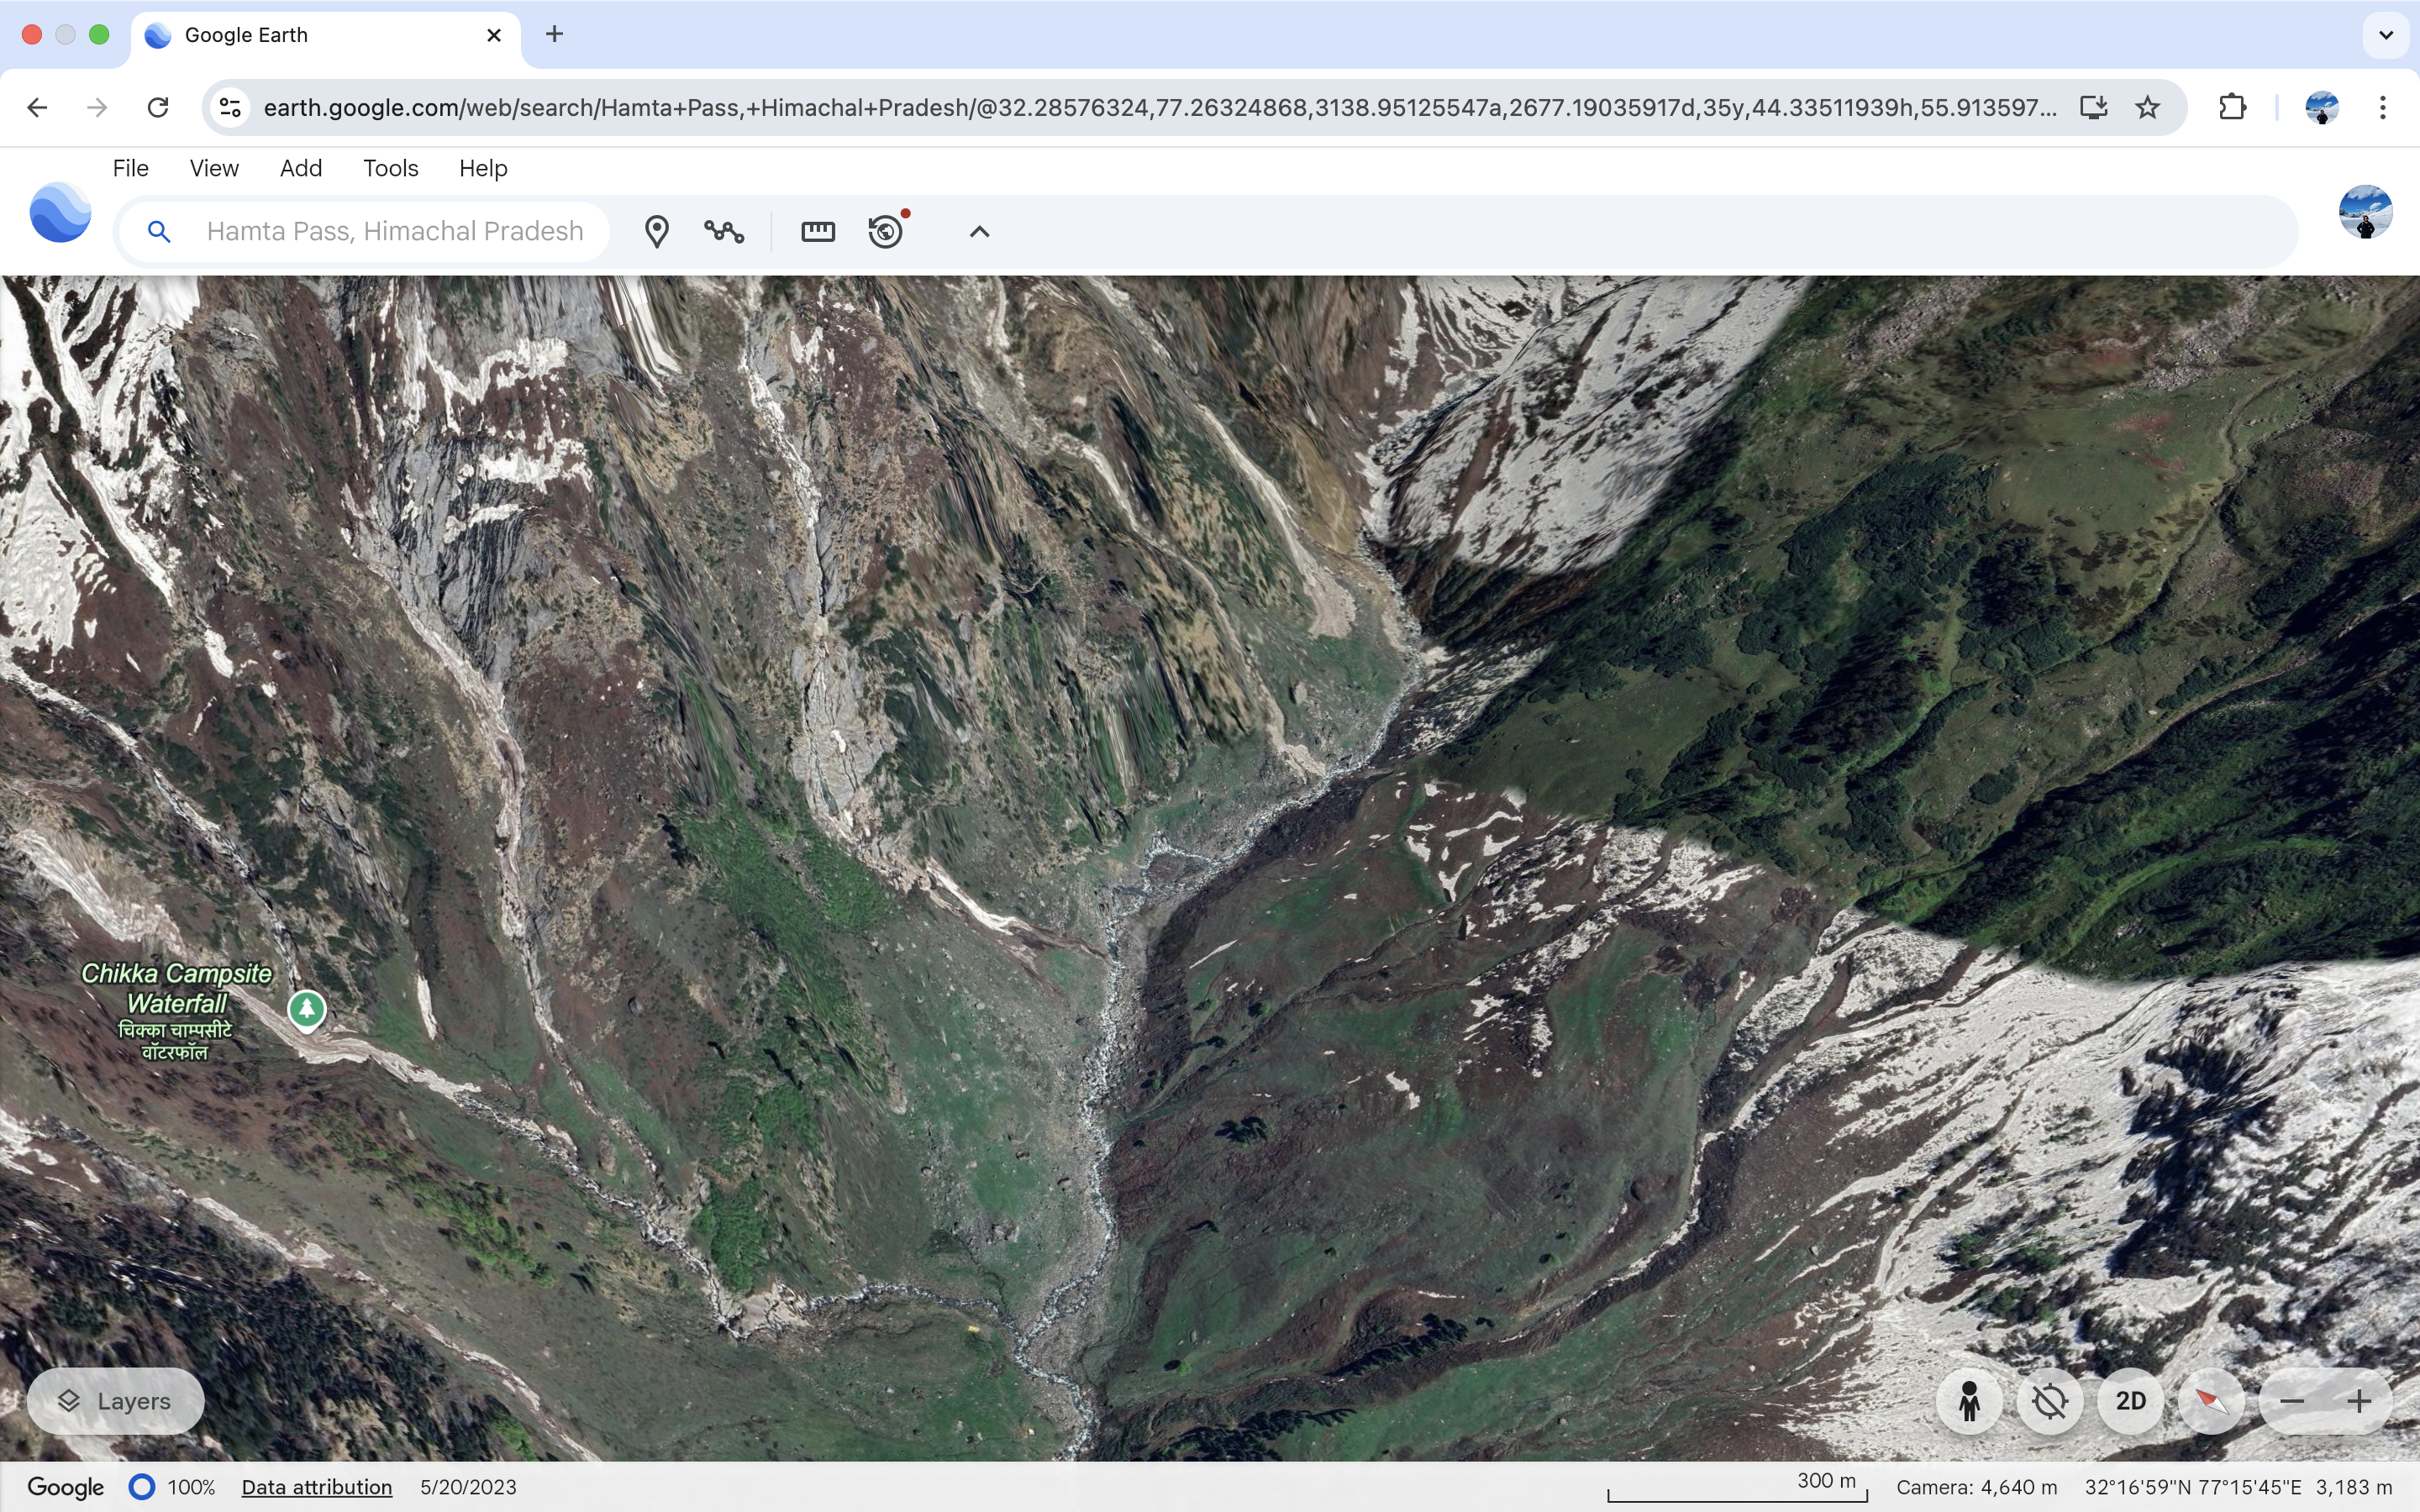The height and width of the screenshot is (1512, 2420).
Task: Open the File menu
Action: pyautogui.click(x=130, y=168)
